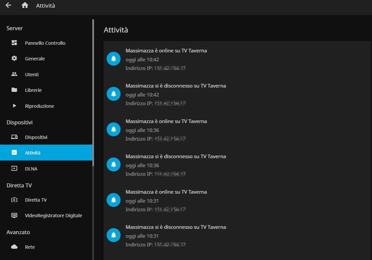Click the DLNA input icon
This screenshot has height=260, width=372.
14,168
